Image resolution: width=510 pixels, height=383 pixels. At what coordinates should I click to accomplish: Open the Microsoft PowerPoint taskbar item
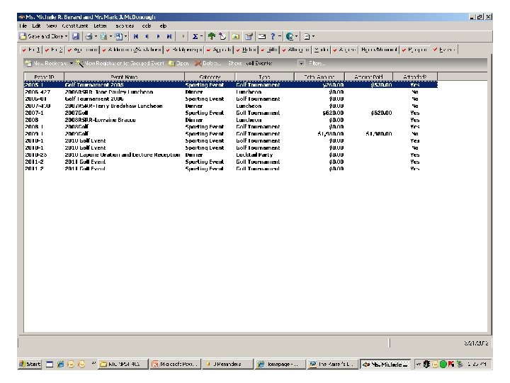pyautogui.click(x=176, y=364)
